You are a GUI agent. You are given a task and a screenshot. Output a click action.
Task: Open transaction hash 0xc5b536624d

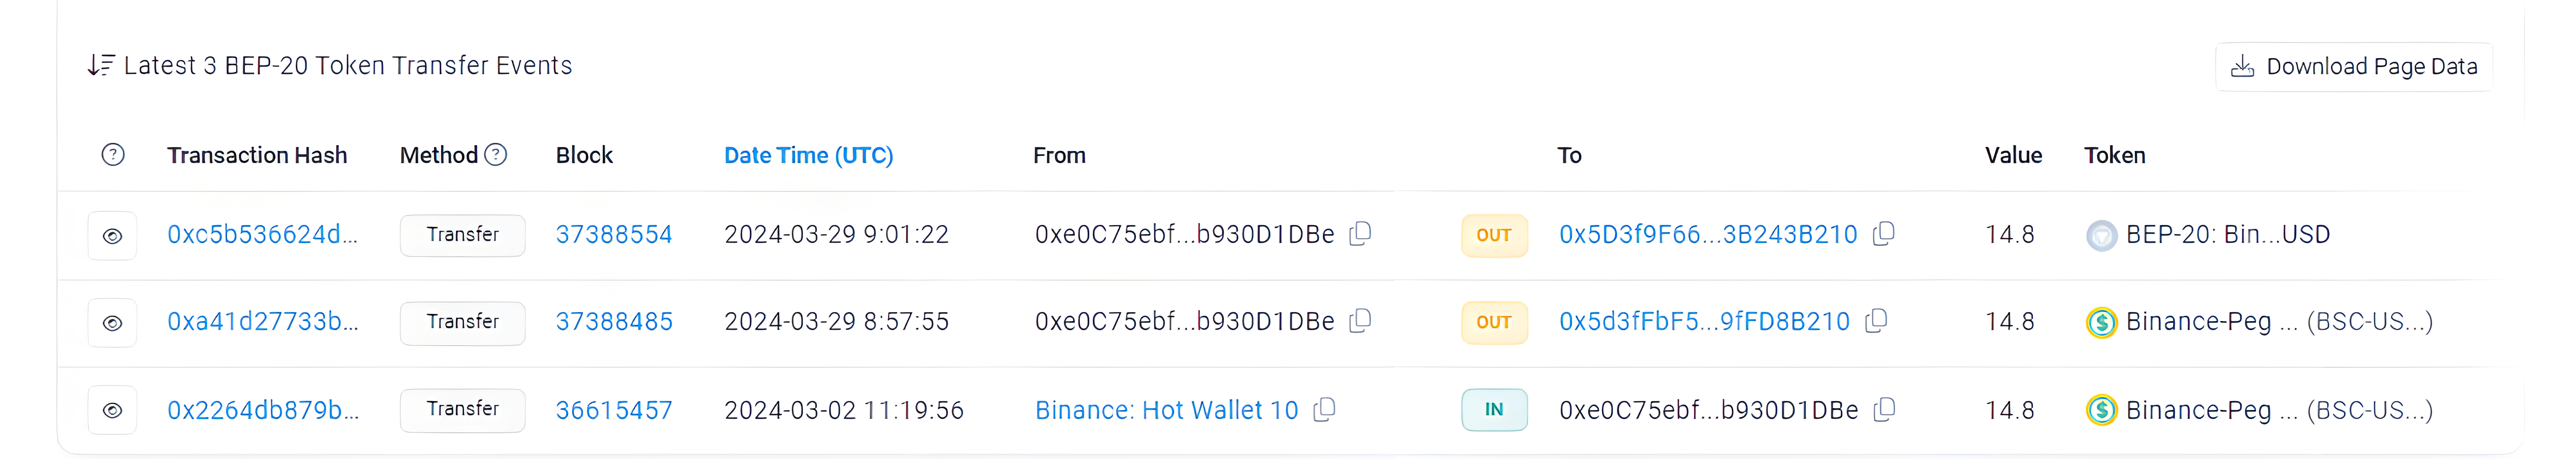tap(262, 235)
